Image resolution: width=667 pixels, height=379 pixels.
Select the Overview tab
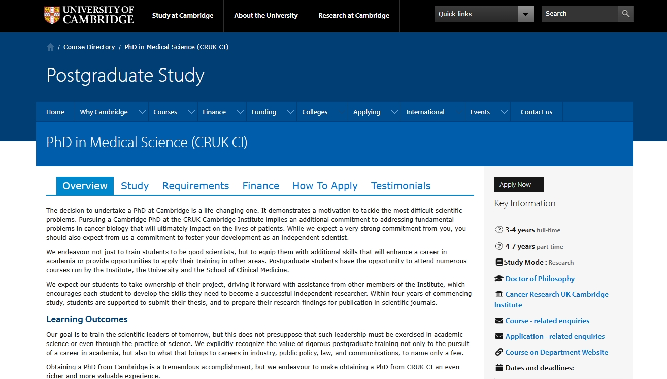pyautogui.click(x=85, y=186)
